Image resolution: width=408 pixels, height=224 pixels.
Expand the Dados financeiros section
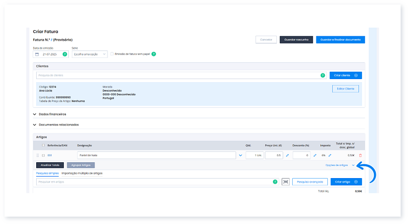[x=35, y=114]
